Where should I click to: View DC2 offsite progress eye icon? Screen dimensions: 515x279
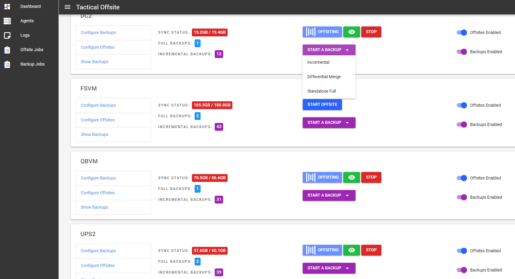352,32
